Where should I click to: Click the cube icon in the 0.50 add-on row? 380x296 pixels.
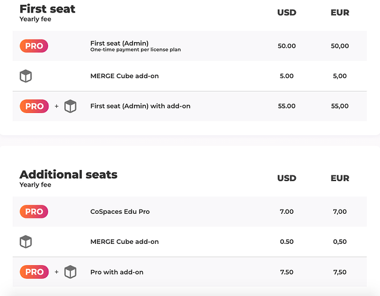point(25,242)
